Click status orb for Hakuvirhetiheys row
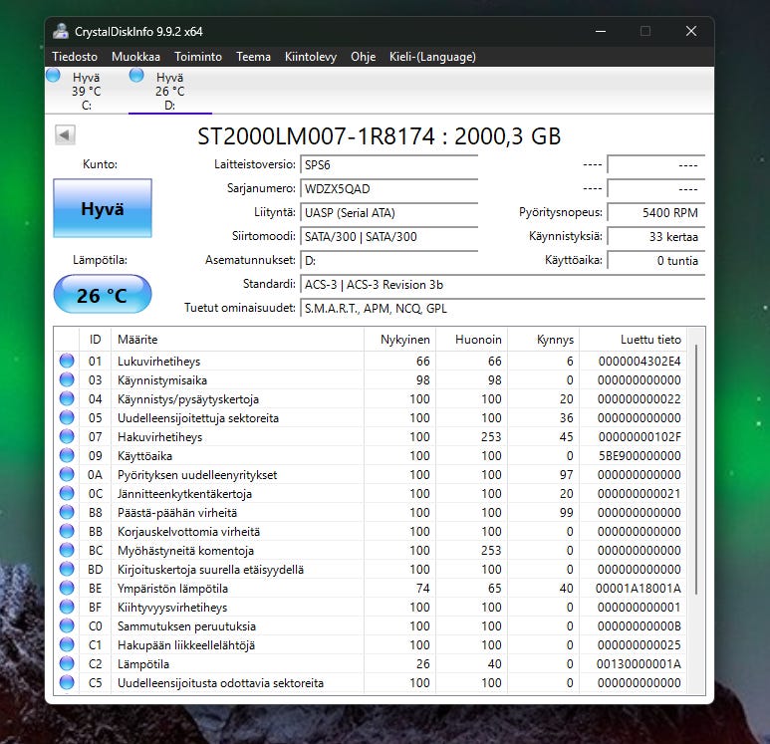Image resolution: width=770 pixels, height=744 pixels. point(67,436)
